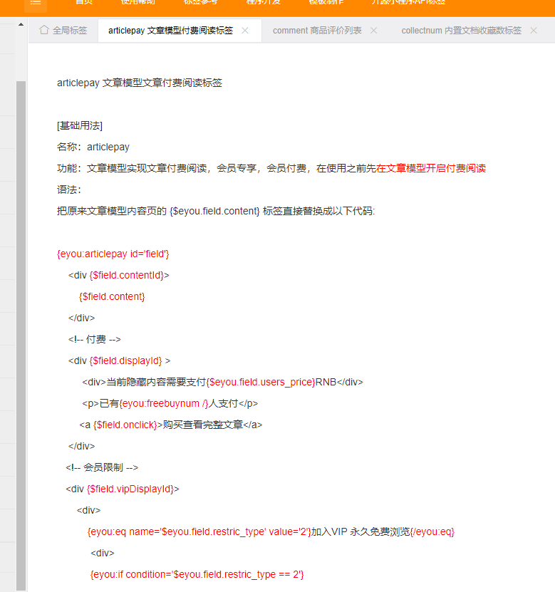Screen dimensions: 555x592
Task: Click the heading articlepay 文章模型文章付费阅读标签
Action: point(140,83)
